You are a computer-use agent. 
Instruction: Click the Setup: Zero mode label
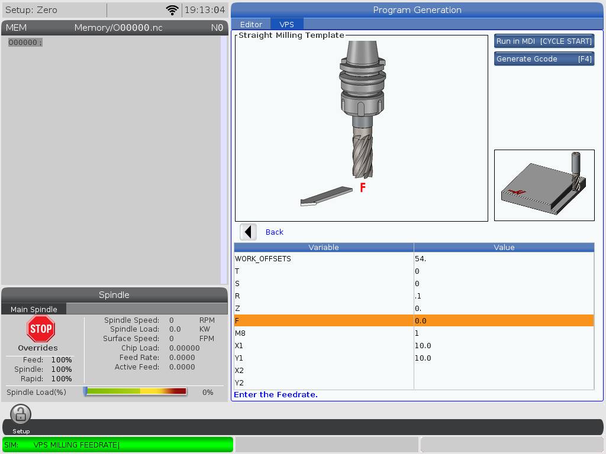(31, 10)
